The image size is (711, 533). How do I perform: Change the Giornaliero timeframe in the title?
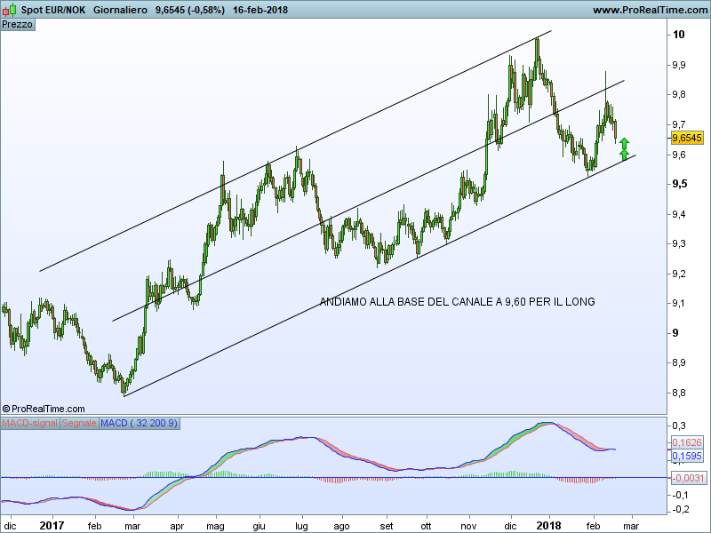(120, 10)
